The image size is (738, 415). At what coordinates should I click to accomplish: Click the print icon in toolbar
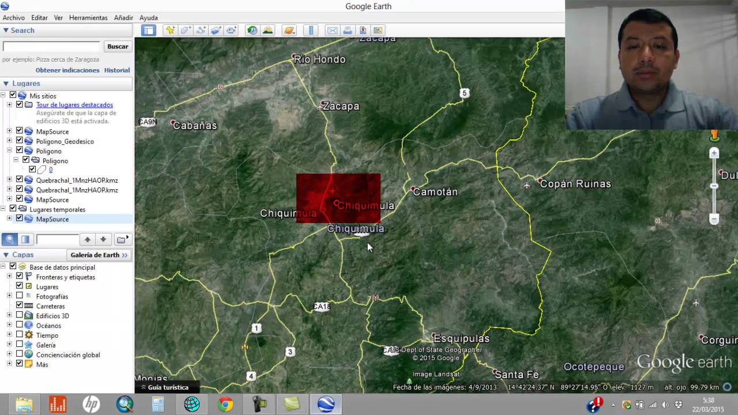(348, 31)
